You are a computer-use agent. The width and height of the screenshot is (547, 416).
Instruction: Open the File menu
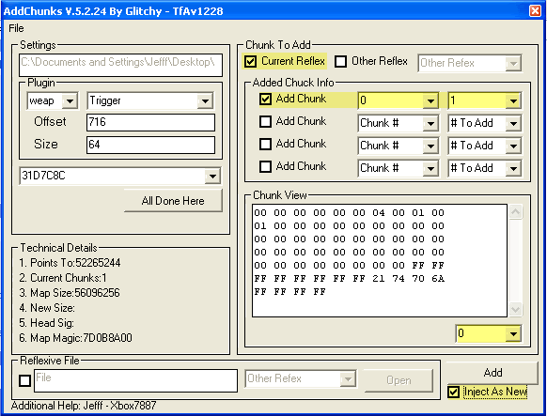click(16, 28)
